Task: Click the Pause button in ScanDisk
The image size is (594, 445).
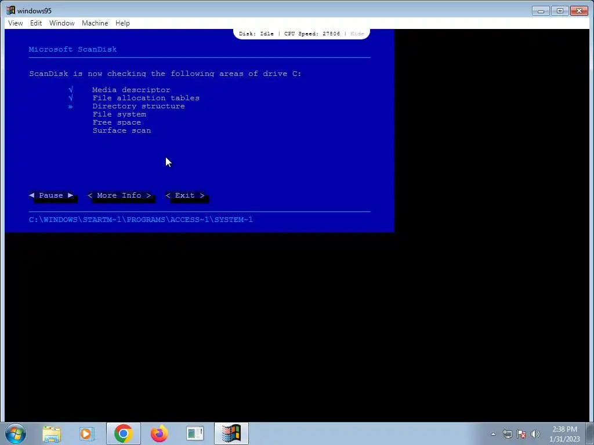Action: [x=51, y=195]
